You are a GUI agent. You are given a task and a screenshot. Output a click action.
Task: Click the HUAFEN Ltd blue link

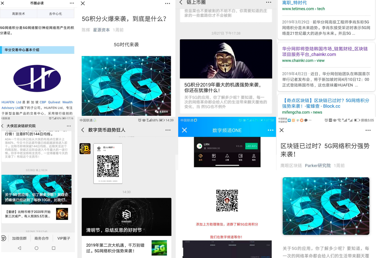click(11, 102)
